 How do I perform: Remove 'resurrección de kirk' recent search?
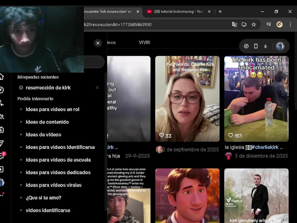tap(97, 88)
